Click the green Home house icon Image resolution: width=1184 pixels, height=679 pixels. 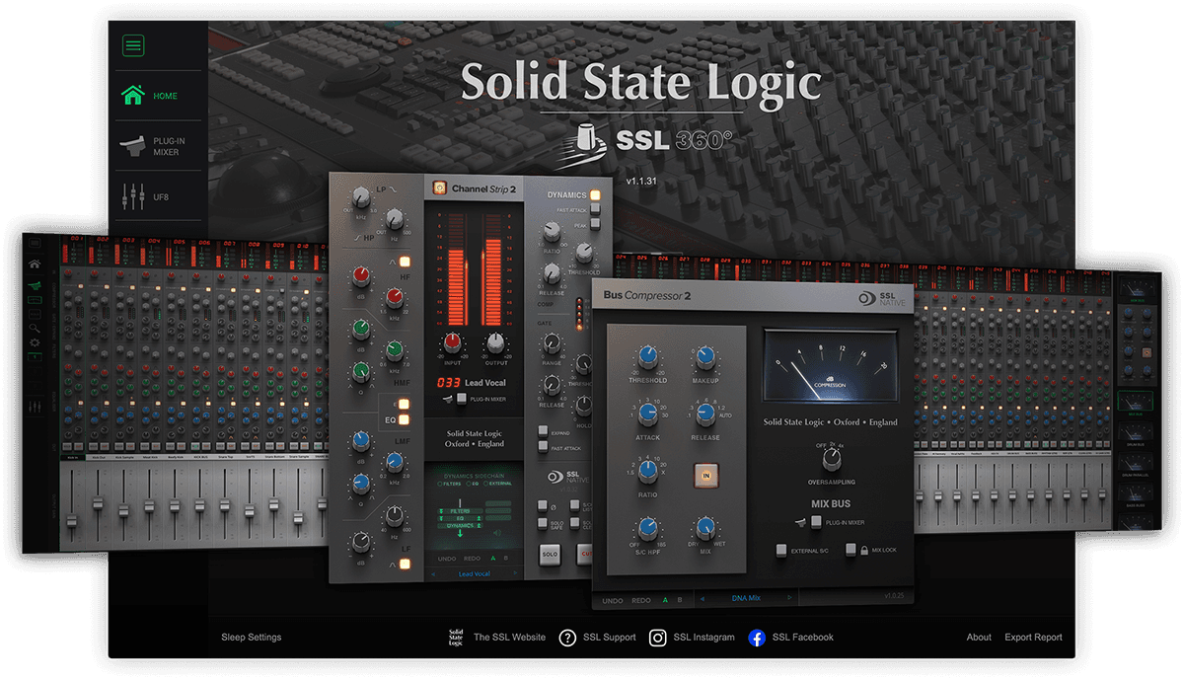[x=132, y=96]
